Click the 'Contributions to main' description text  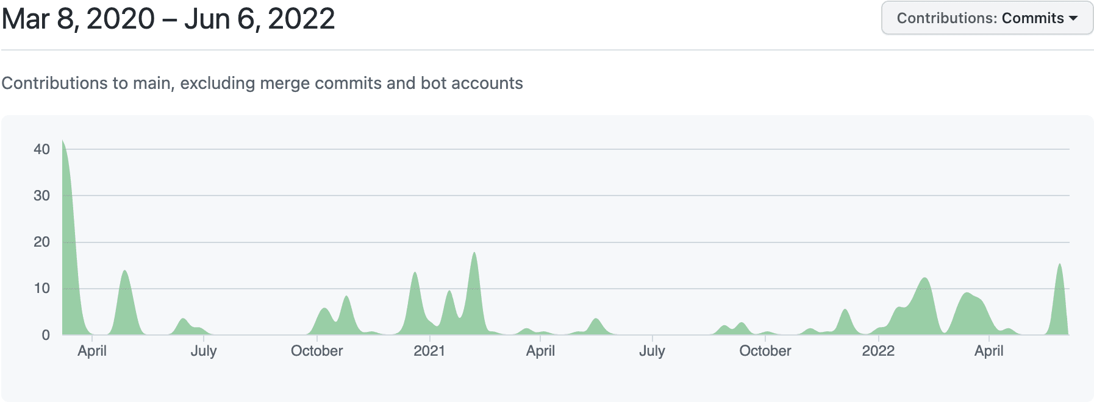point(262,83)
